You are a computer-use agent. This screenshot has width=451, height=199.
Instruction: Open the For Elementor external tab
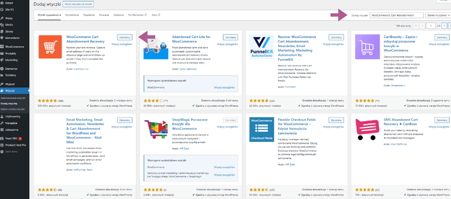(137, 15)
